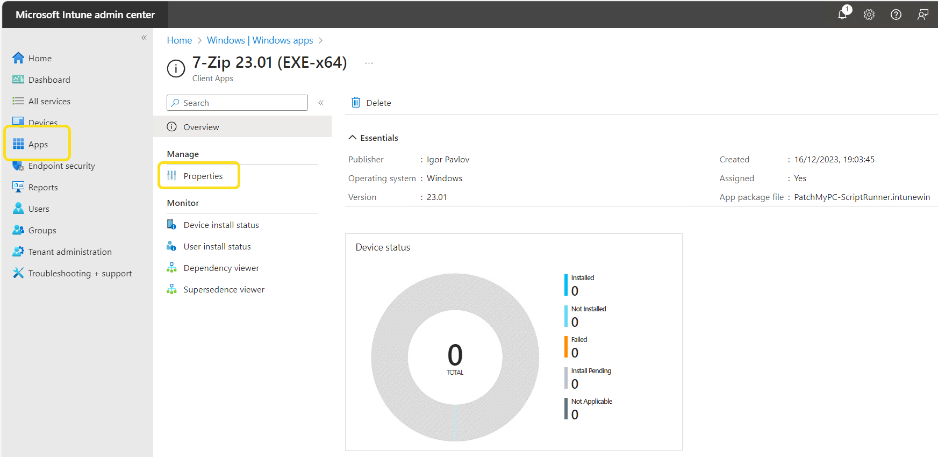Image resolution: width=938 pixels, height=457 pixels.
Task: Collapse the app resource menu pane
Action: pyautogui.click(x=321, y=103)
